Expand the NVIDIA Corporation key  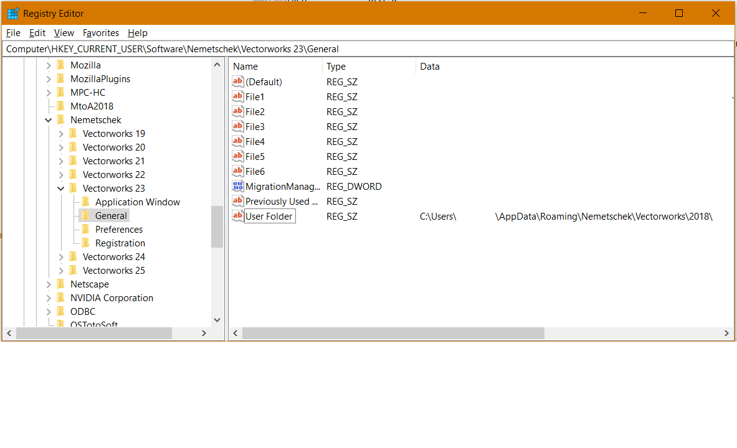(49, 298)
